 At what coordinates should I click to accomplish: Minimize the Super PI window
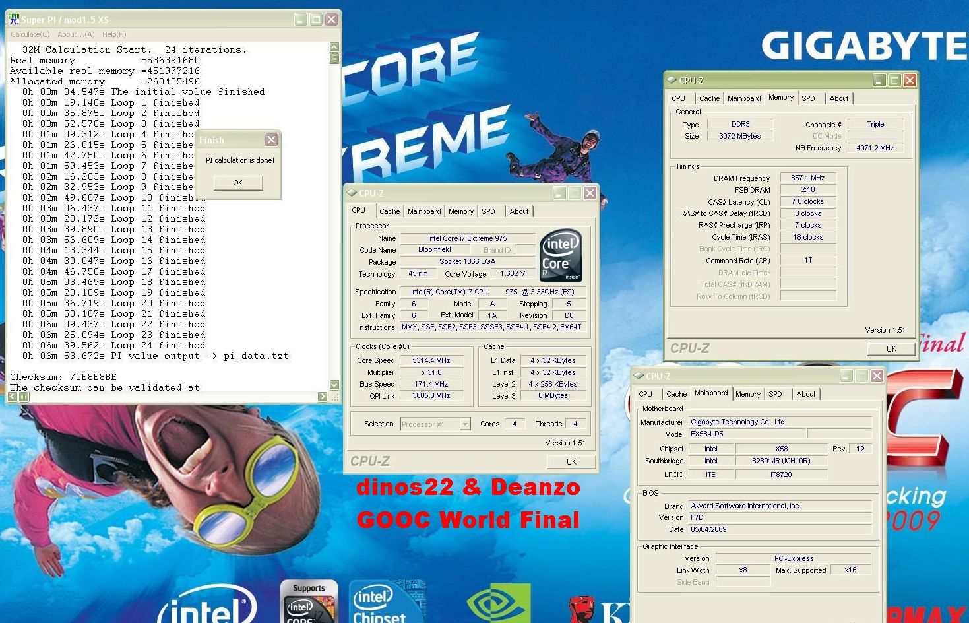[x=300, y=19]
